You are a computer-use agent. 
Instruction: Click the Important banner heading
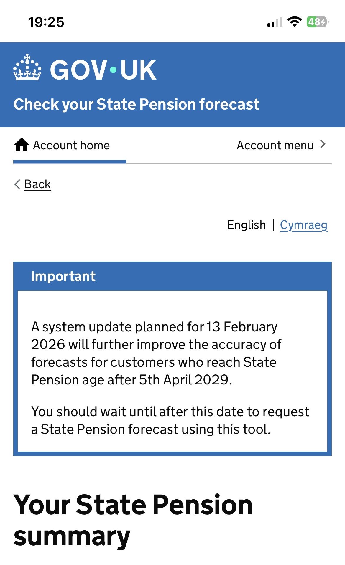click(63, 276)
